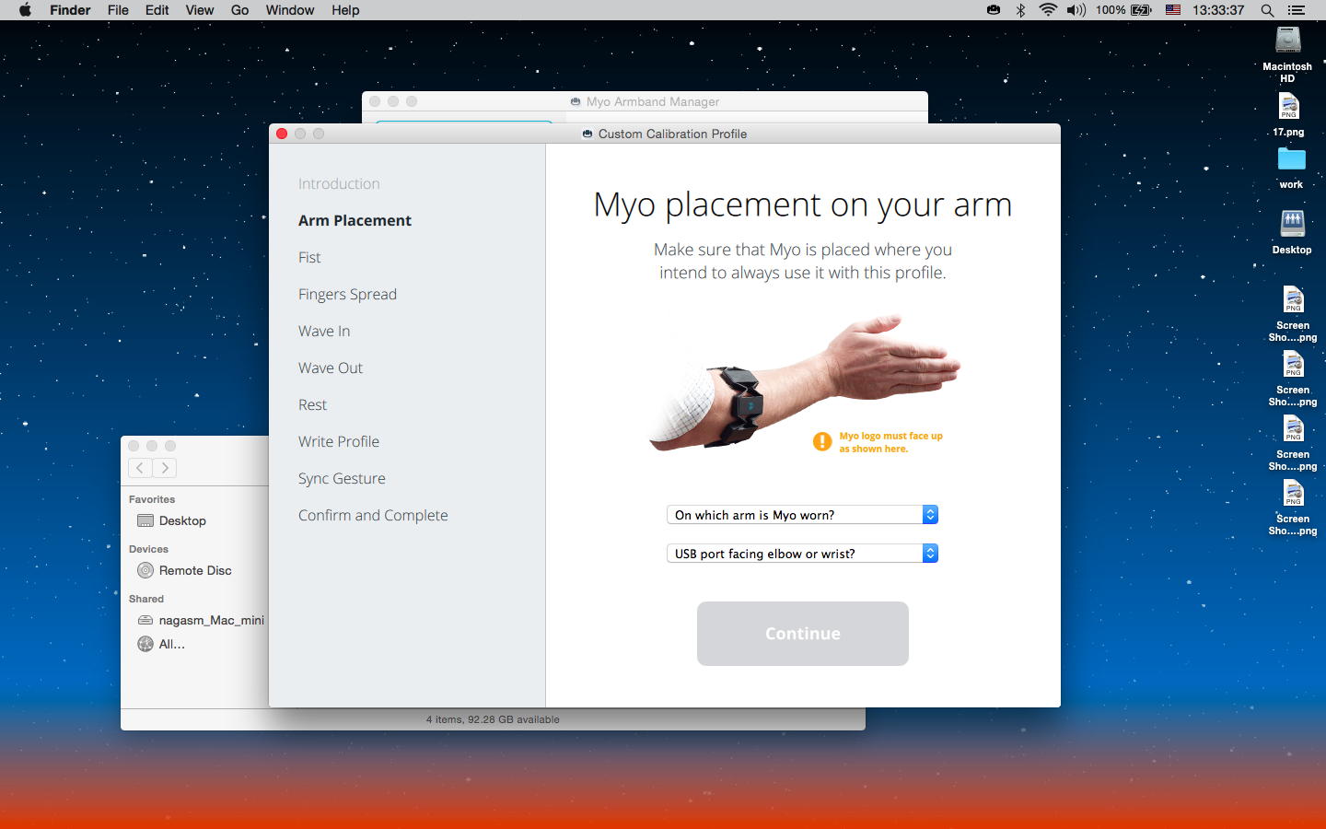
Task: Open the volume control in menu bar
Action: point(1076,10)
